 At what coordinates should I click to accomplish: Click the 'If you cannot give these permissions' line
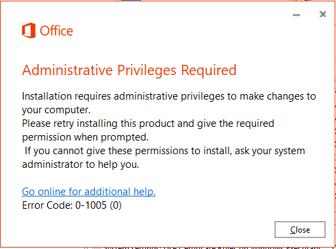coord(165,151)
